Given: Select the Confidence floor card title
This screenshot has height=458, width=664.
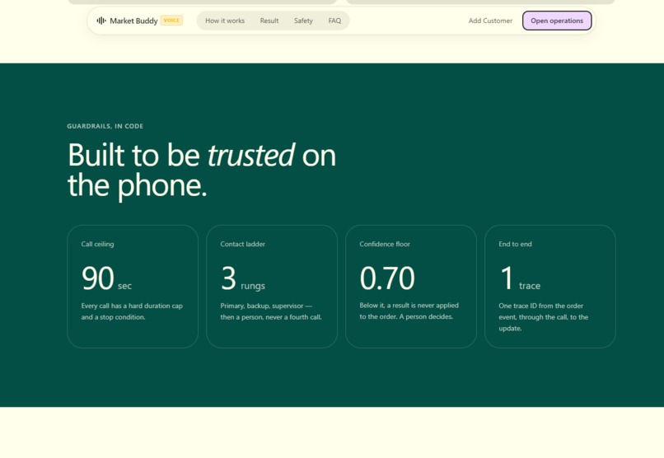Looking at the screenshot, I should point(385,244).
